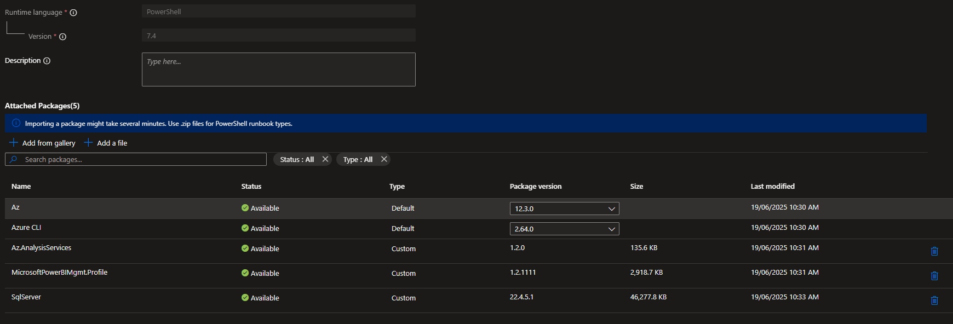Viewport: 953px width, 324px height.
Task: Delete the SqlServer package via trash icon
Action: 934,300
